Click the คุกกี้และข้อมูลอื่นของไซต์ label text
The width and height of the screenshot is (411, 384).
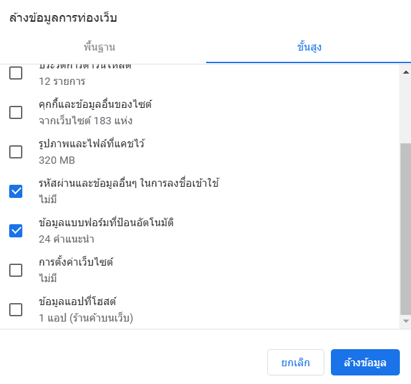tap(95, 104)
